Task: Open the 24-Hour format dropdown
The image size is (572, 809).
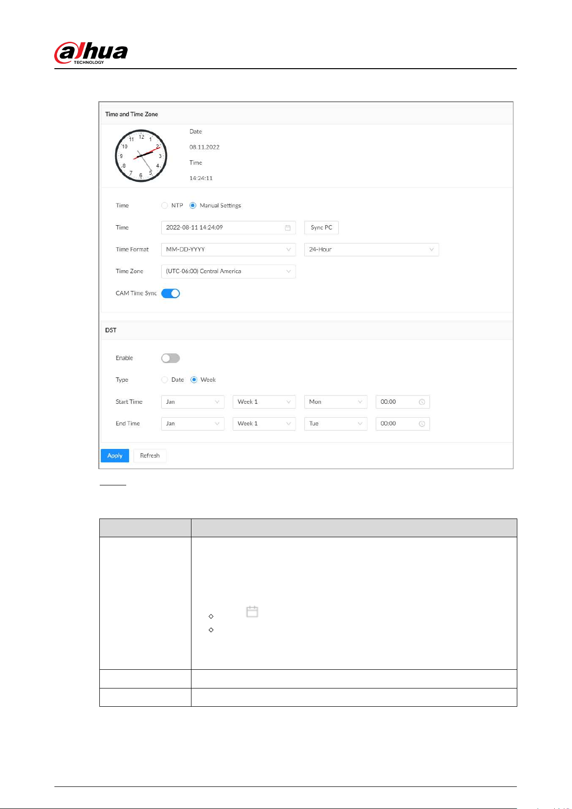Action: click(x=371, y=250)
